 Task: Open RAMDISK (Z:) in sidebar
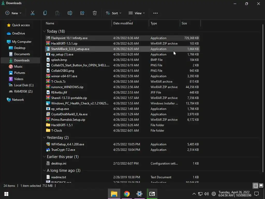[21, 91]
